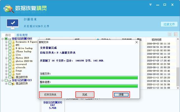The image size is (180, 112).
Task: Click the photos 2020-06 folder icon
Action: pyautogui.click(x=13, y=61)
